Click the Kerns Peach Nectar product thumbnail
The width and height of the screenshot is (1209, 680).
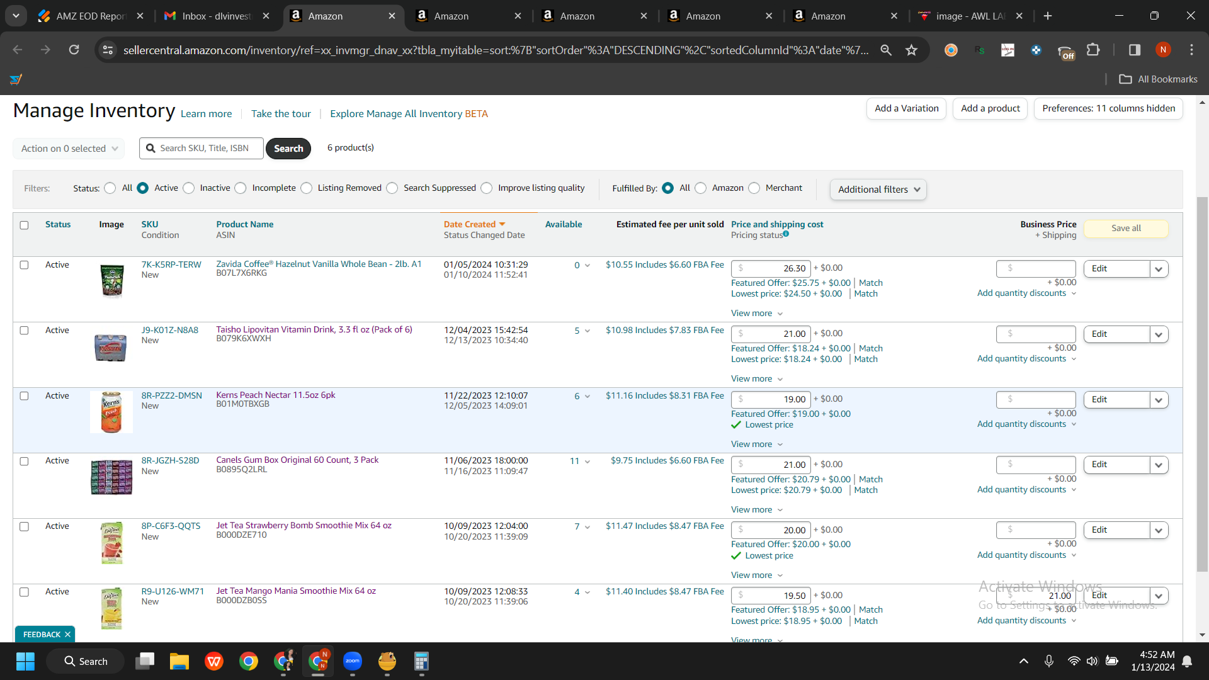[x=111, y=412]
